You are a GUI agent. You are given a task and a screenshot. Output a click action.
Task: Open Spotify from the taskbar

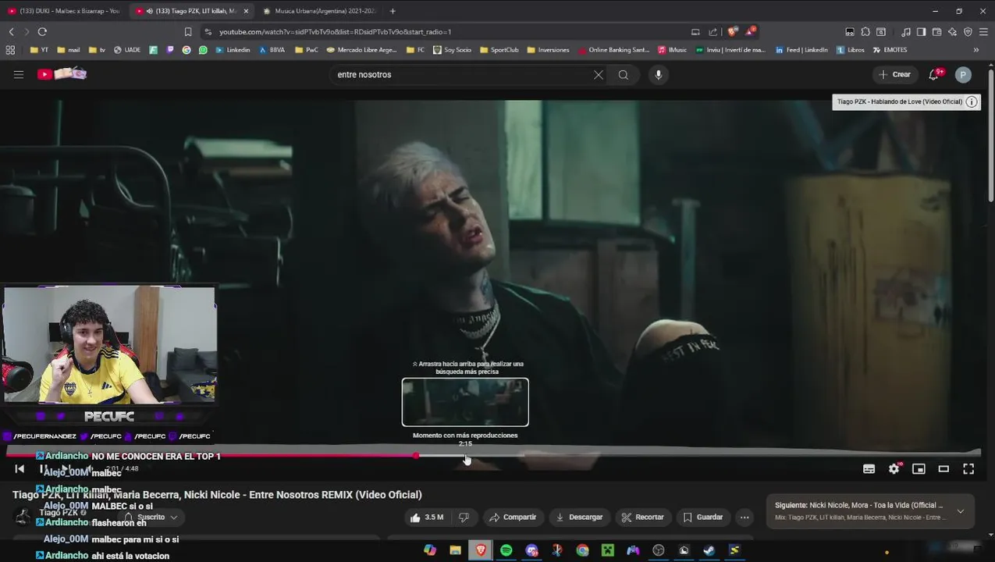pyautogui.click(x=506, y=550)
